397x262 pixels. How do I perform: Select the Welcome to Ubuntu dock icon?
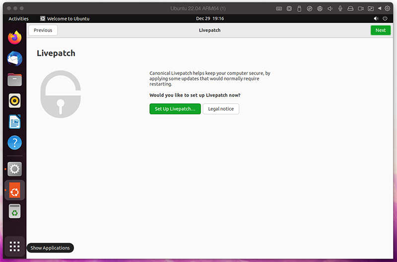pos(15,190)
